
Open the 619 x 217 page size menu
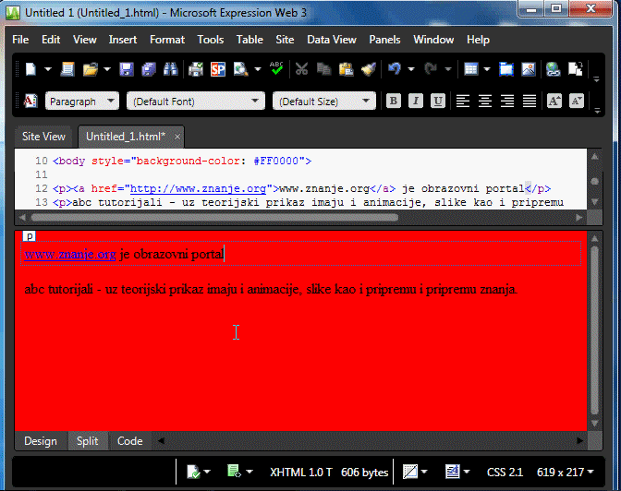coord(565,472)
